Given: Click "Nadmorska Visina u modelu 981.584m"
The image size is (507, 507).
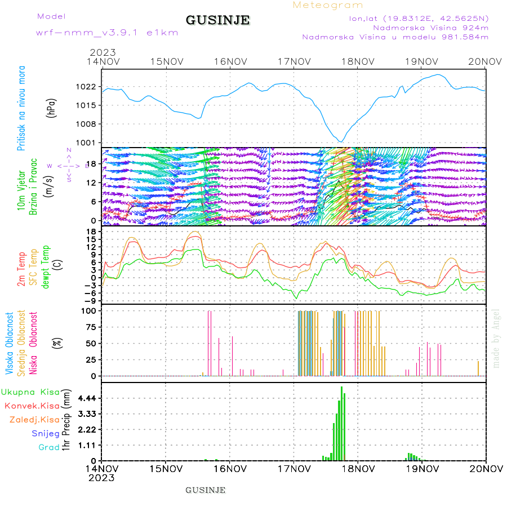Looking at the screenshot, I should pos(395,37).
